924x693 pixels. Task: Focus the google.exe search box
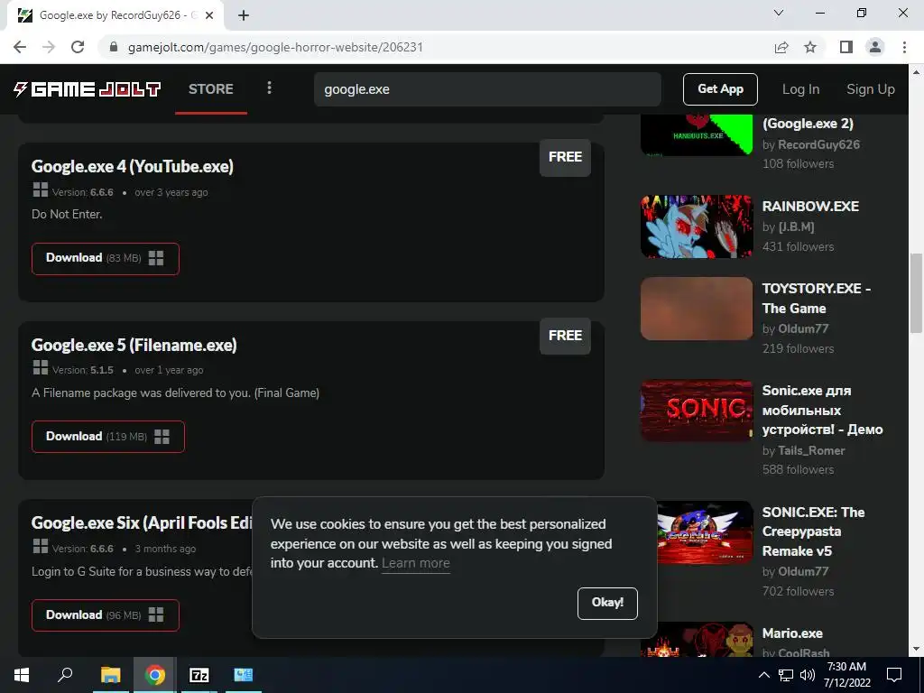click(487, 89)
